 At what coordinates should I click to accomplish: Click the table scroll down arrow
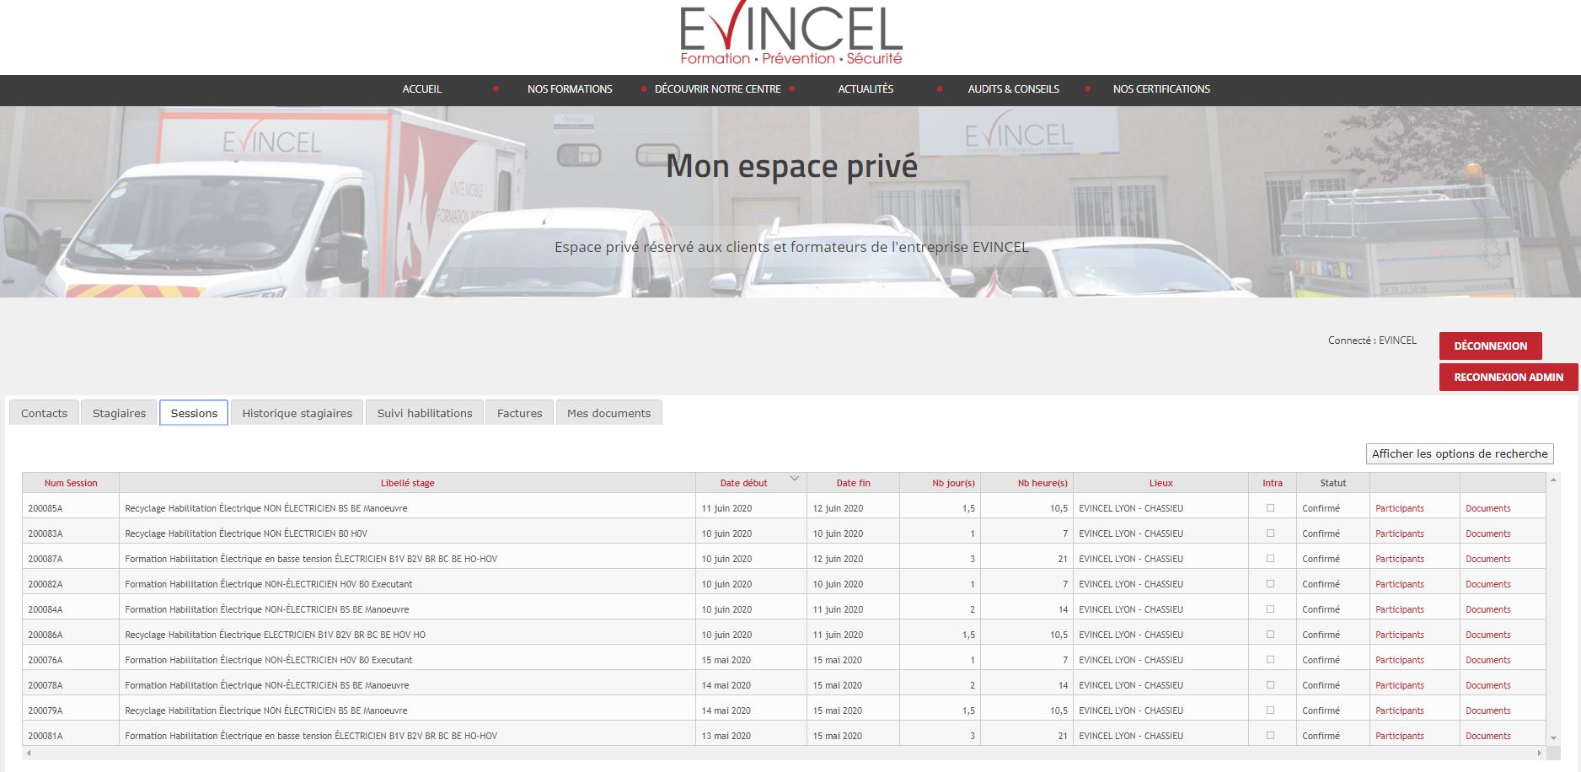pyautogui.click(x=1553, y=737)
